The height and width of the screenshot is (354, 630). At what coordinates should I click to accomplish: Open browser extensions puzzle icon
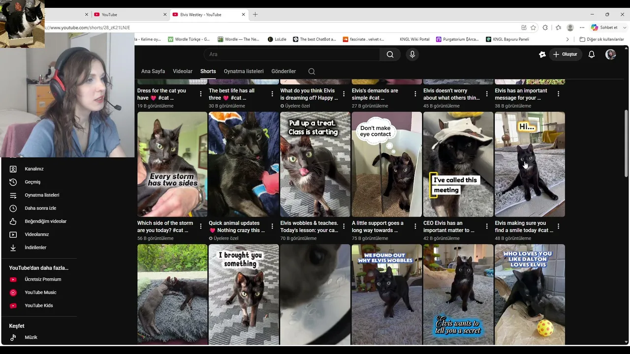click(545, 28)
